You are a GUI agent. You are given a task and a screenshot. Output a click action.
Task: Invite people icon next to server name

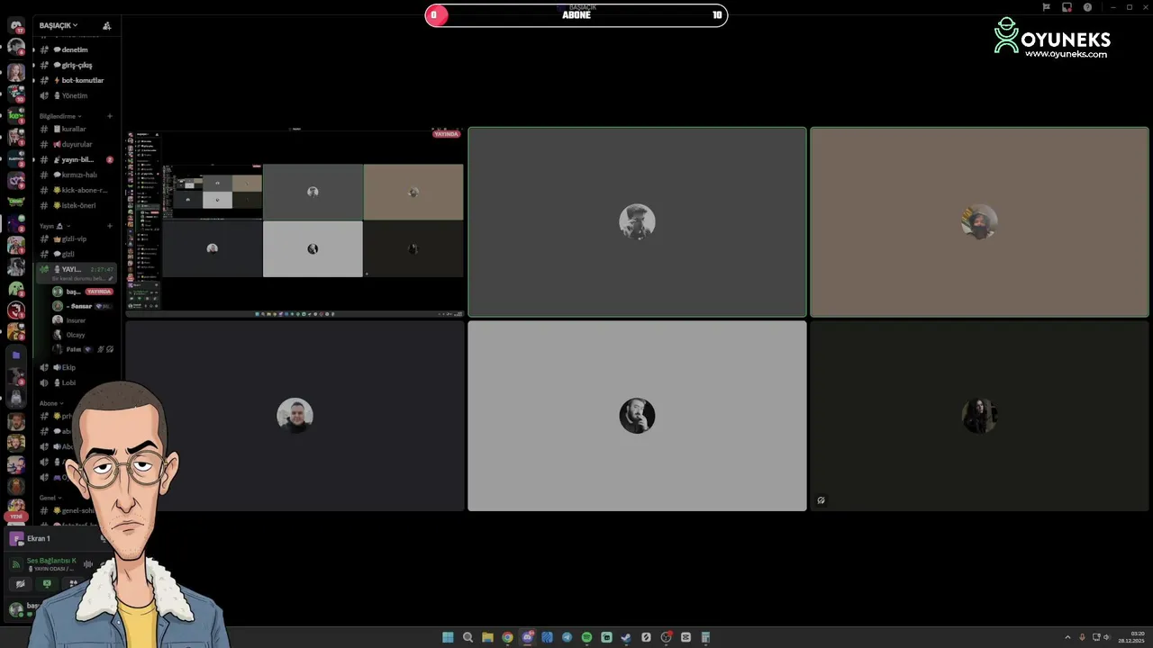(x=107, y=25)
